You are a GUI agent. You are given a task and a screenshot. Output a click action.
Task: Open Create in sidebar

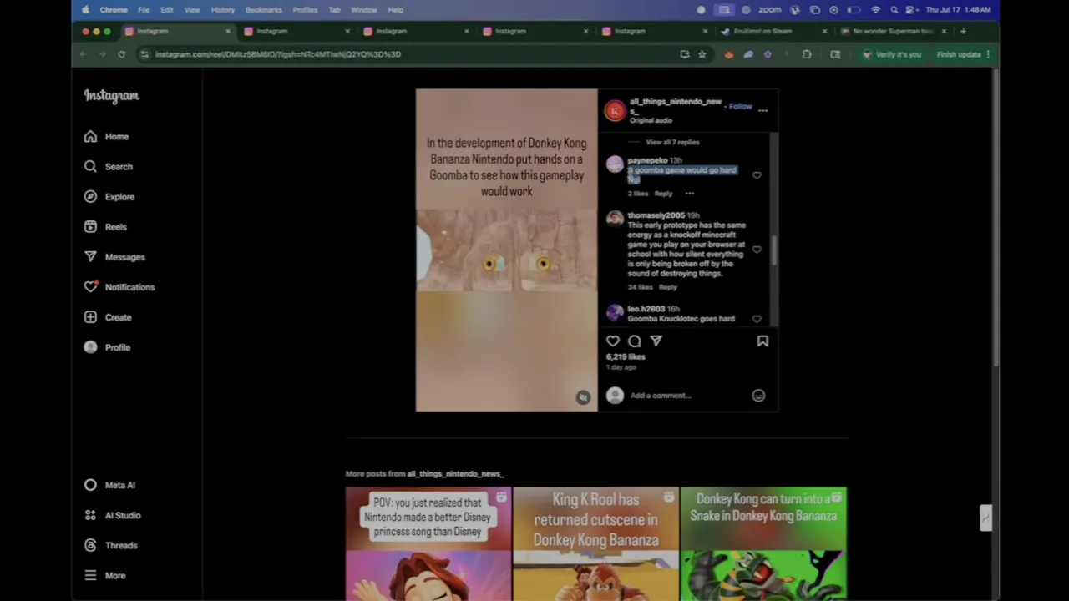pyautogui.click(x=108, y=317)
